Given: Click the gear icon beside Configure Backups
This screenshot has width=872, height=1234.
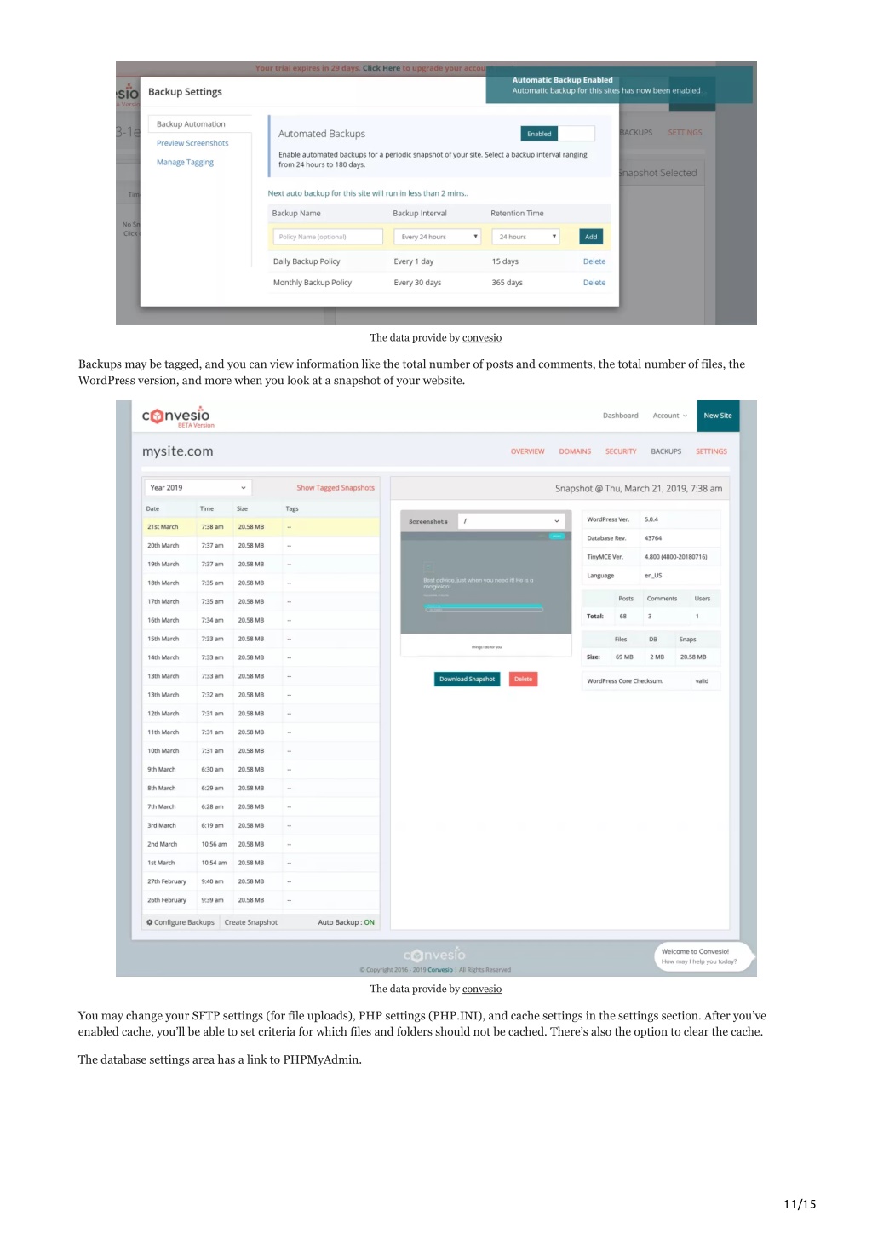Looking at the screenshot, I should click(x=150, y=922).
